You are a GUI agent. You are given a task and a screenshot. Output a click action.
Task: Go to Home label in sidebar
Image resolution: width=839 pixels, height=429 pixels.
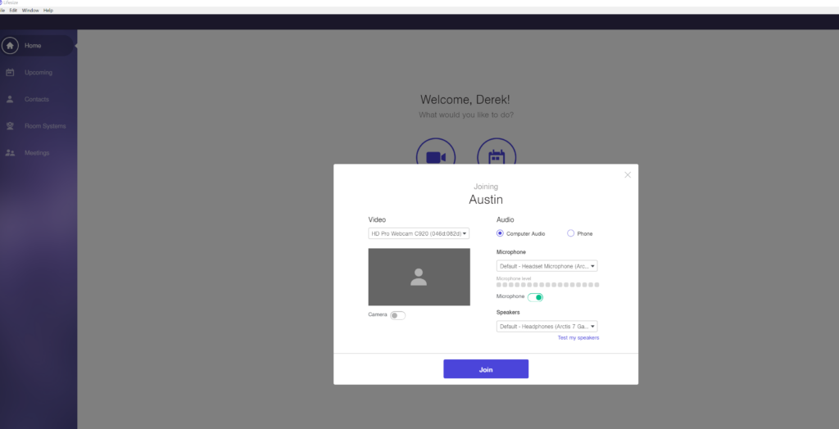(33, 46)
